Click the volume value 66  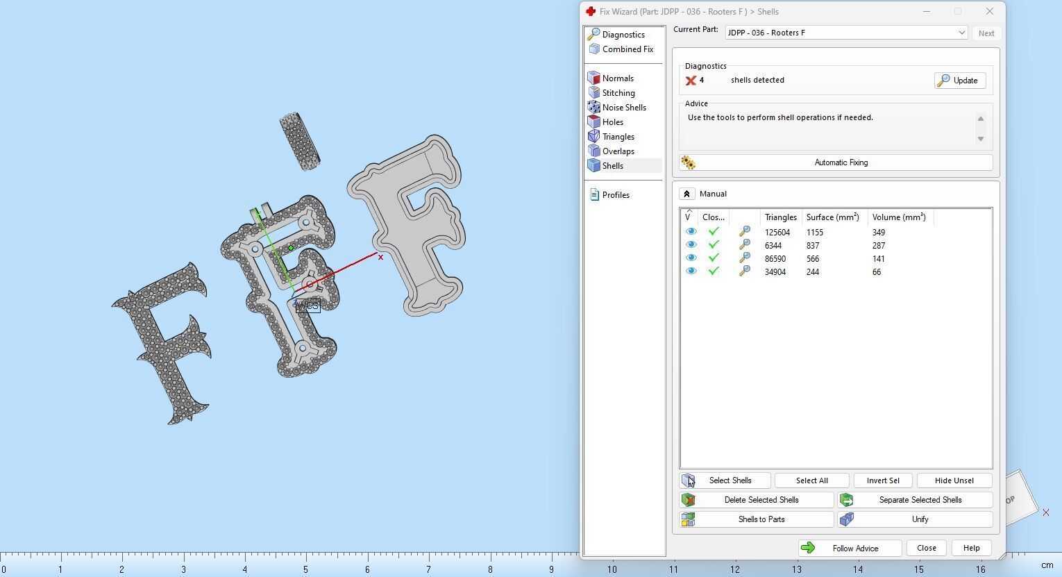pos(877,272)
